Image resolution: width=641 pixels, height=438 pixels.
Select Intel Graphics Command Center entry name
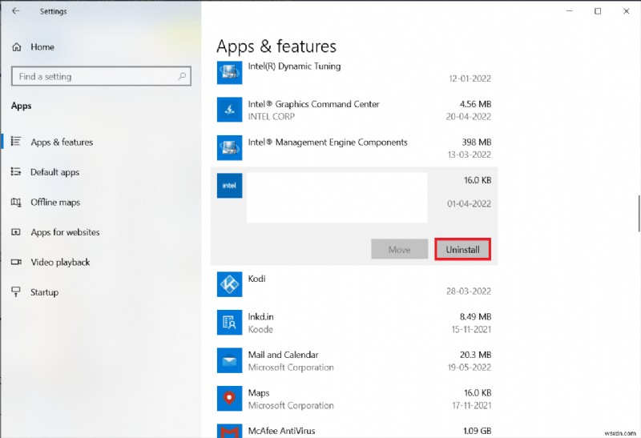pos(313,104)
